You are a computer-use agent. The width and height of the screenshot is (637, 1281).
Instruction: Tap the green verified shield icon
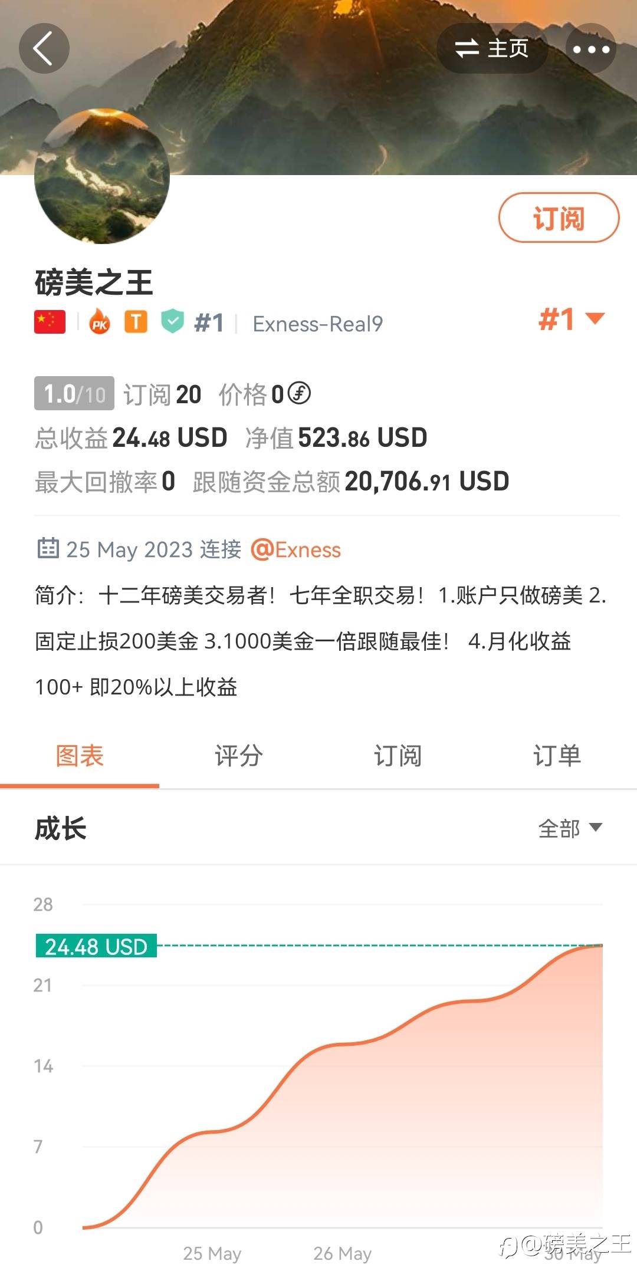coord(172,322)
